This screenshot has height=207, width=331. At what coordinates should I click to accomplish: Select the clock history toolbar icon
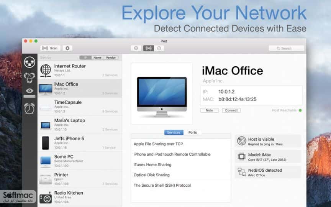(159, 48)
